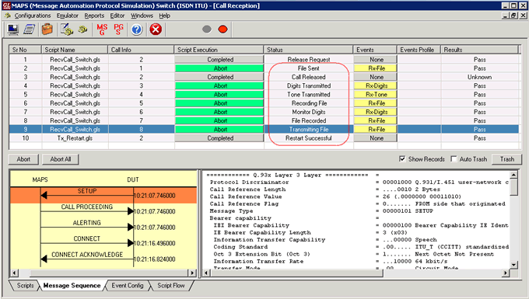Viewport: 529px width, 299px height.
Task: Open the Script Flow tab
Action: (x=170, y=286)
